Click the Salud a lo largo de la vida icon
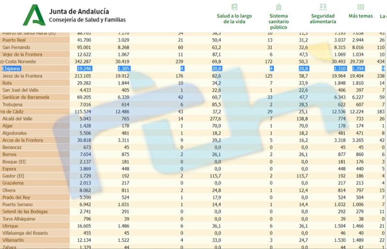The image size is (387, 249). [x=234, y=7]
